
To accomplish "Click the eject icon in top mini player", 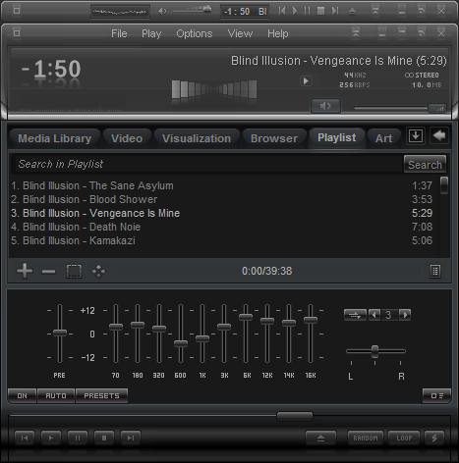I will (x=352, y=11).
